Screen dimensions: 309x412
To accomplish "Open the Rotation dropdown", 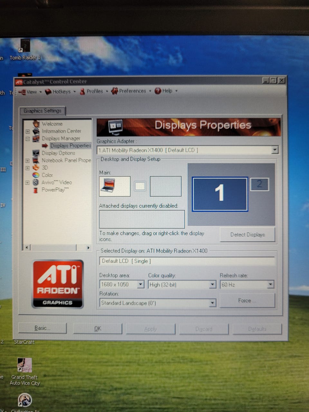I will click(212, 303).
